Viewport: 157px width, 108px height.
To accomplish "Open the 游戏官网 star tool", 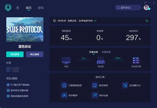I will click(94, 85).
